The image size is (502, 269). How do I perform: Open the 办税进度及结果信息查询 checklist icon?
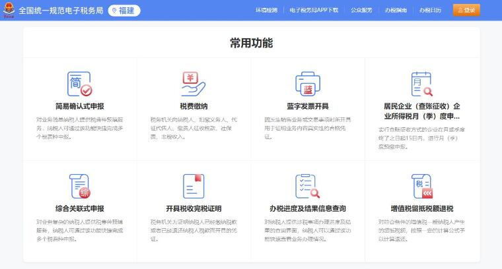click(308, 187)
